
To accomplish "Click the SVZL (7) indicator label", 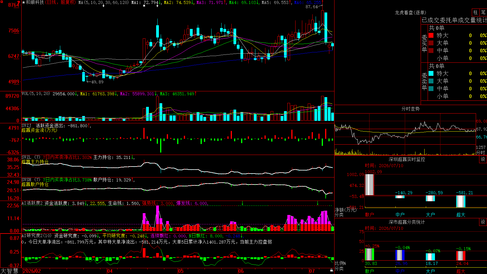I will (31, 157).
